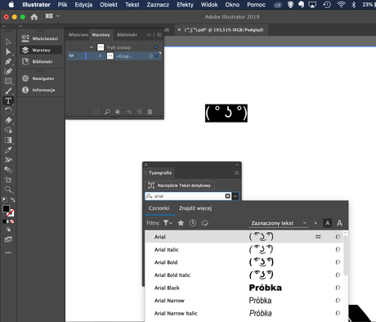
Task: Set small font preview size
Action: tap(316, 223)
